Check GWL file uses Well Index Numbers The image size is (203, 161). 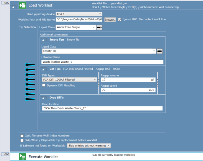click(22, 136)
